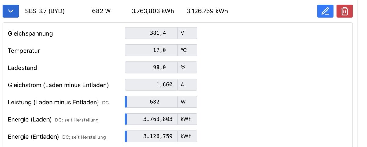Click the °C unit beside Temperatur
The width and height of the screenshot is (367, 147).
point(187,50)
